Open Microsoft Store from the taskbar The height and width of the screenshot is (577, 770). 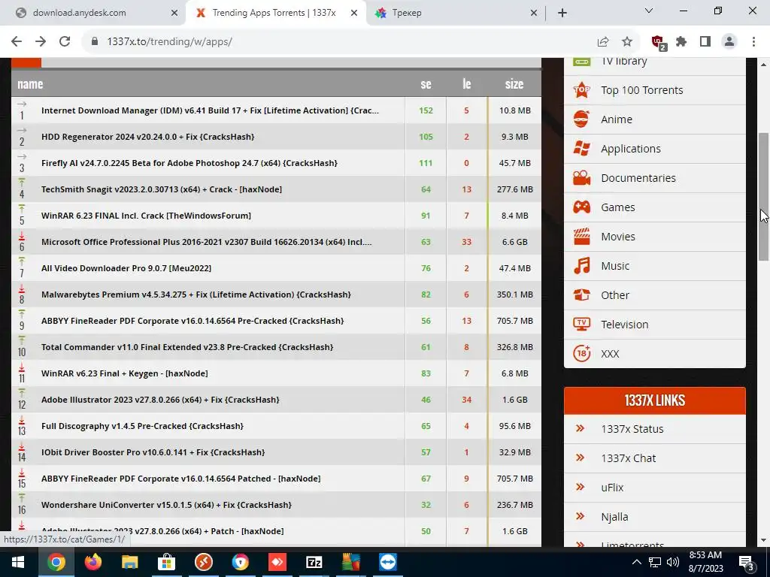pos(166,562)
